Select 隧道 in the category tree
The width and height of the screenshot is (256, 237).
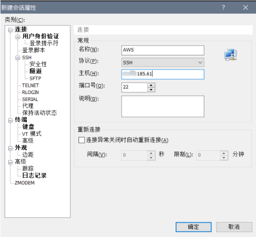click(35, 71)
